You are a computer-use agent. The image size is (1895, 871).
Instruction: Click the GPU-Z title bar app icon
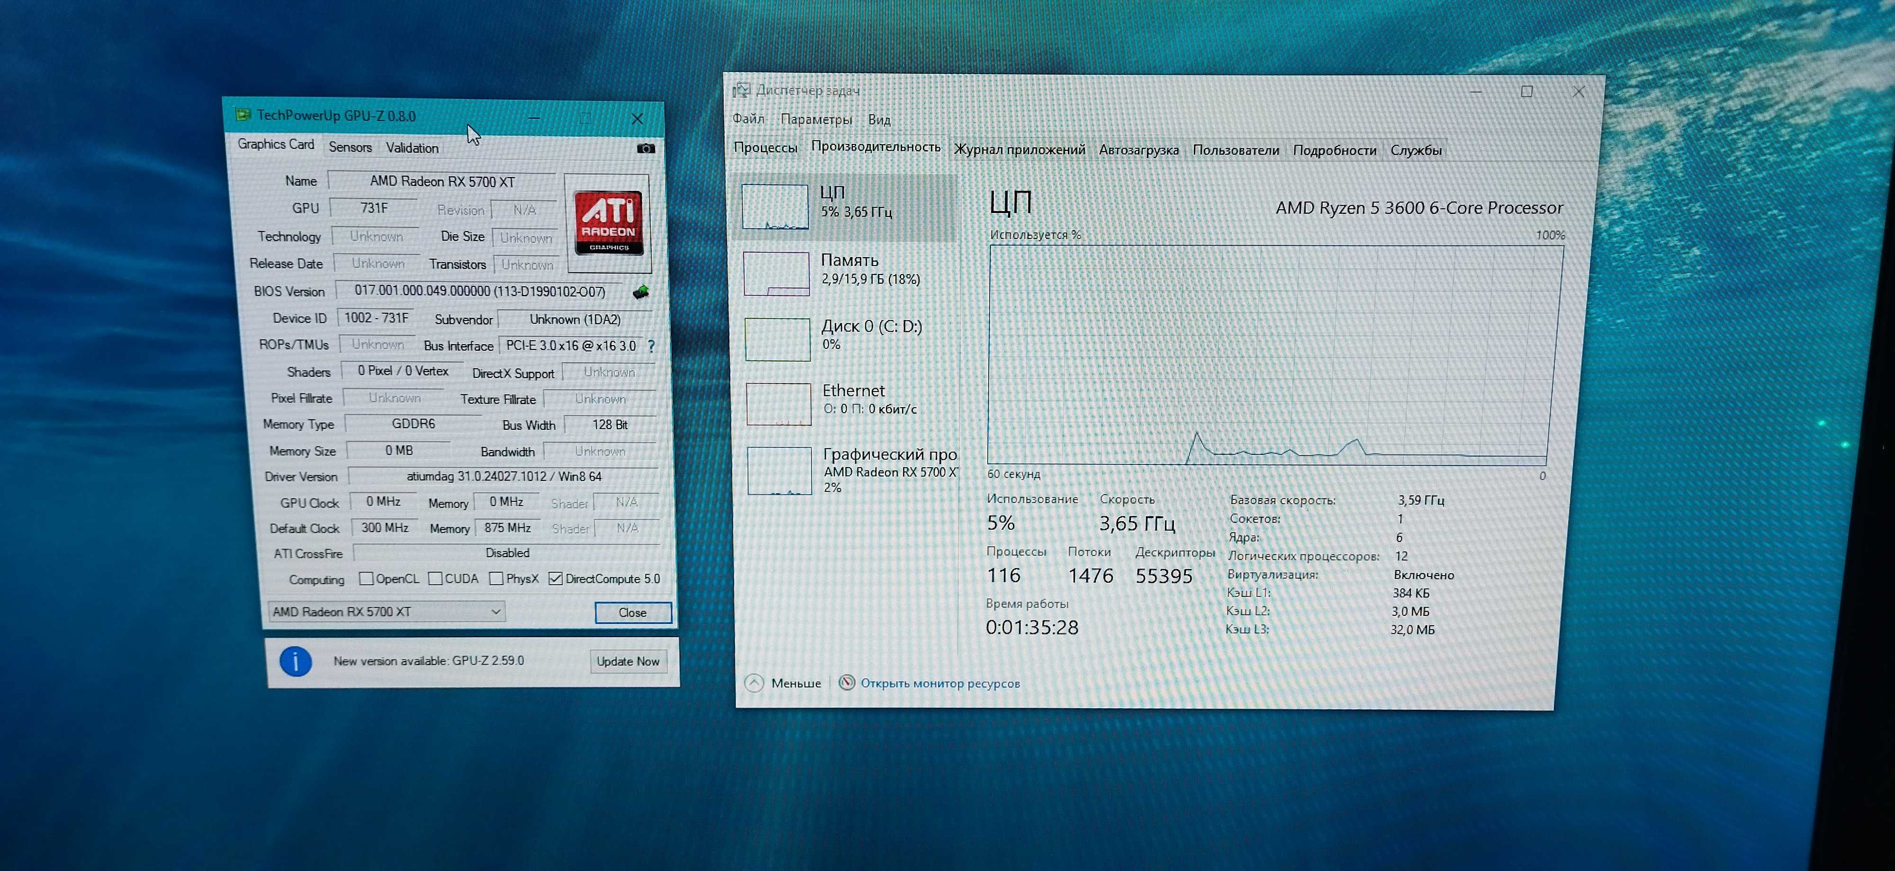point(243,115)
